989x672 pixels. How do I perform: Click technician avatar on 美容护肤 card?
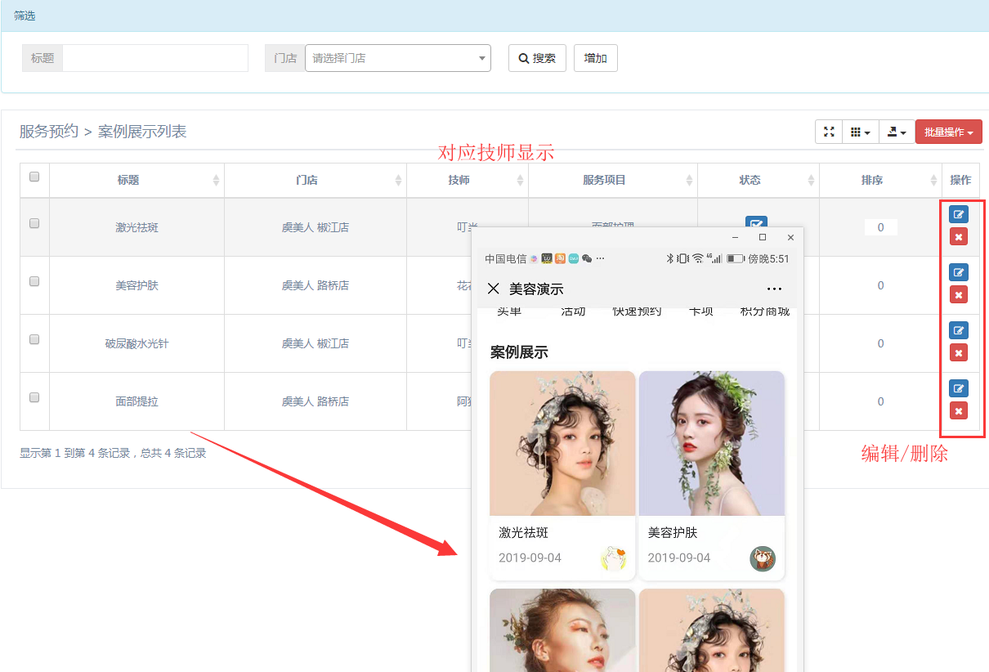pyautogui.click(x=763, y=558)
